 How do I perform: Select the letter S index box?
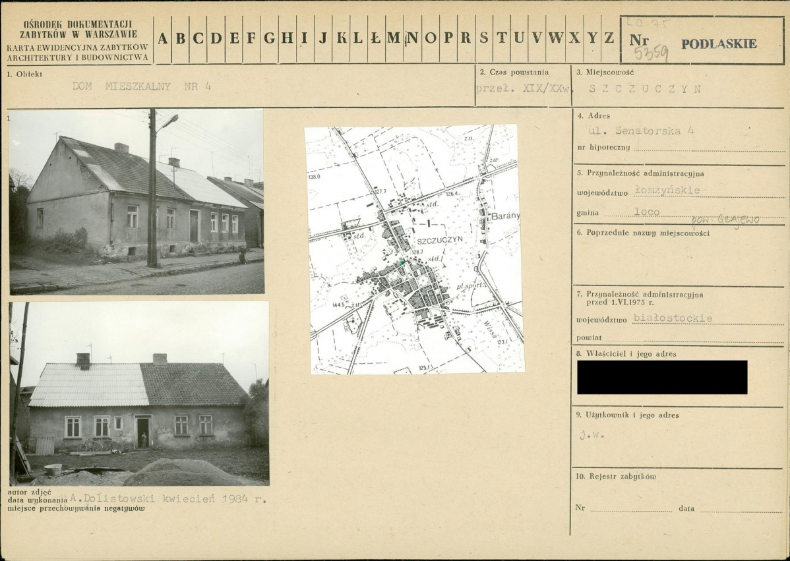(483, 39)
